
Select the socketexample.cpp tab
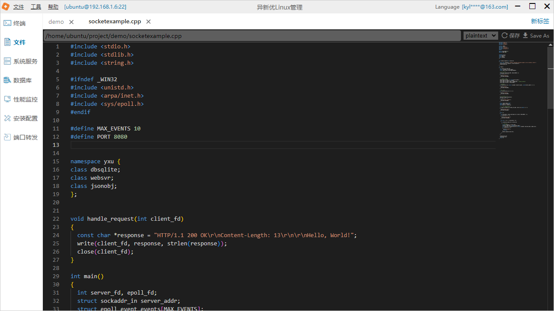pos(115,22)
